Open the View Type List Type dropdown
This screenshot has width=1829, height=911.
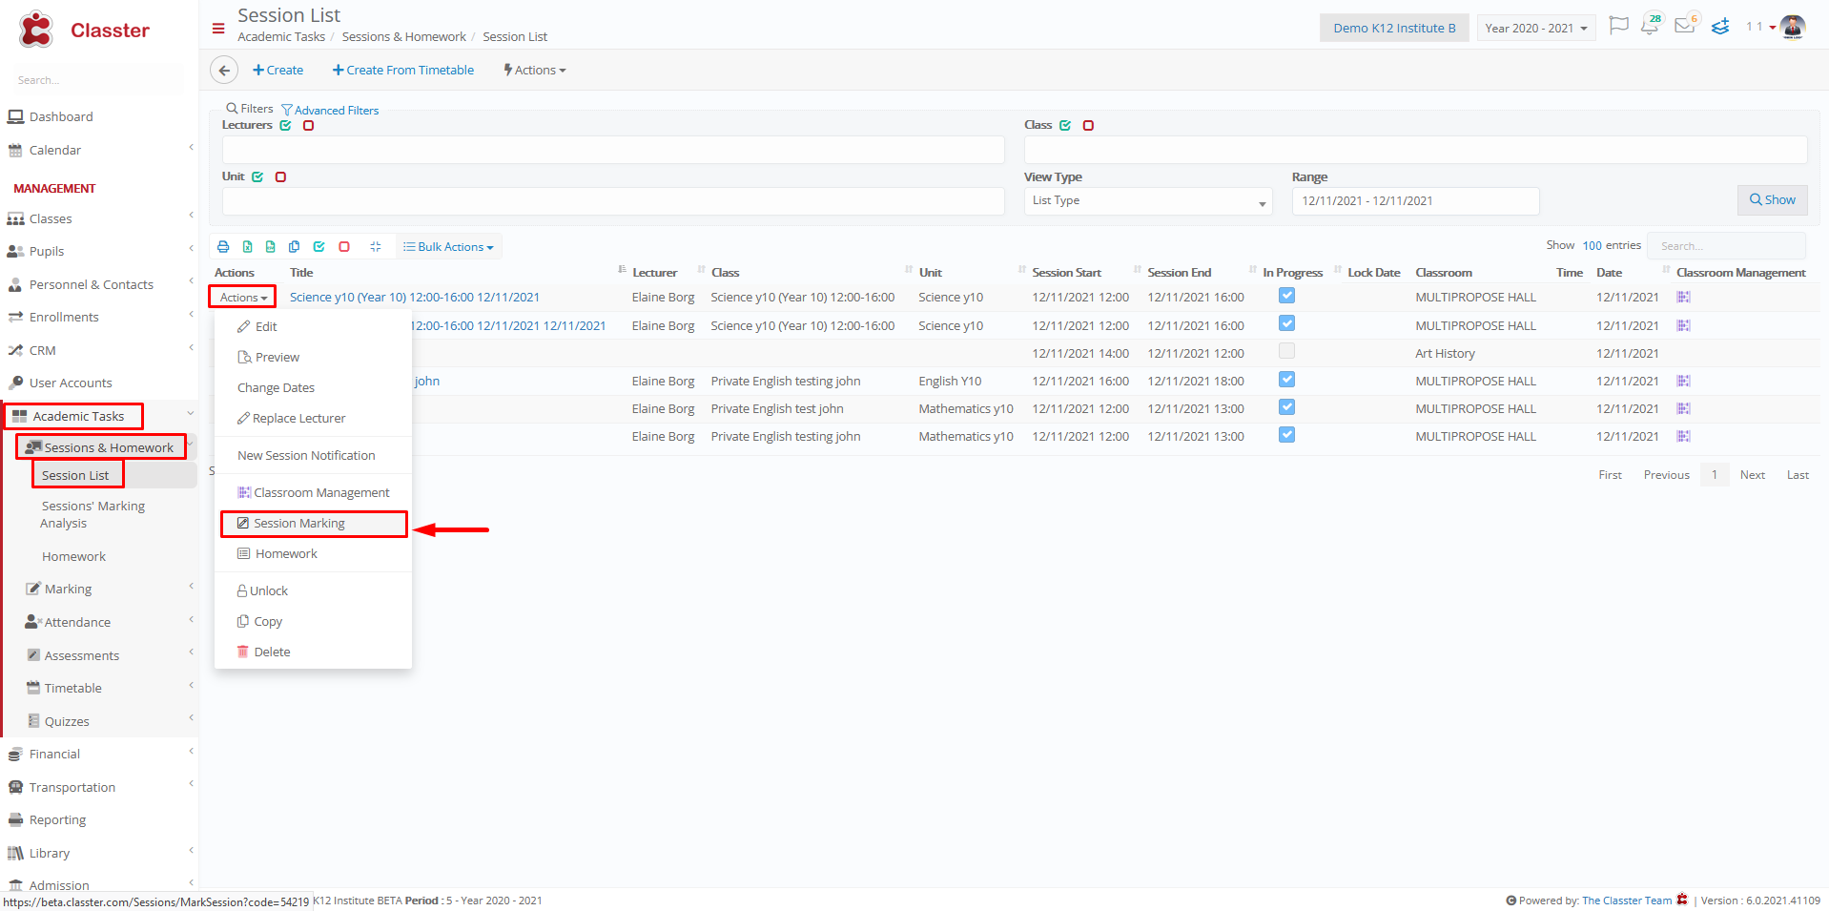click(x=1148, y=201)
